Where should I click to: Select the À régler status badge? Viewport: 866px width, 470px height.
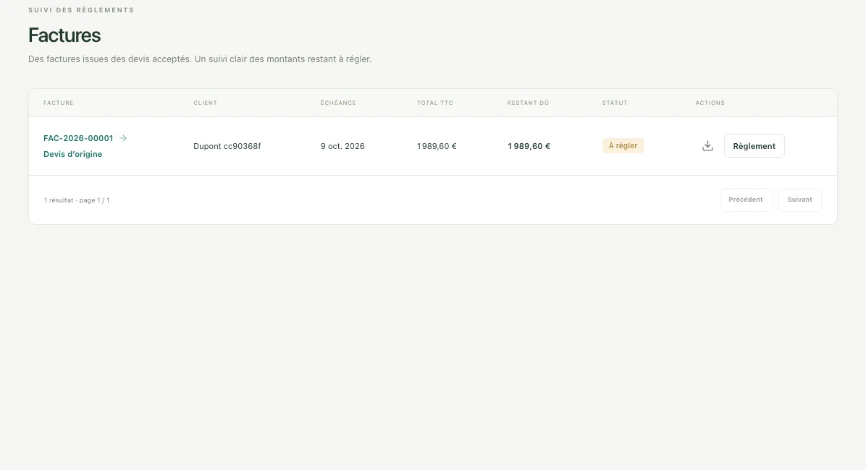pos(623,145)
